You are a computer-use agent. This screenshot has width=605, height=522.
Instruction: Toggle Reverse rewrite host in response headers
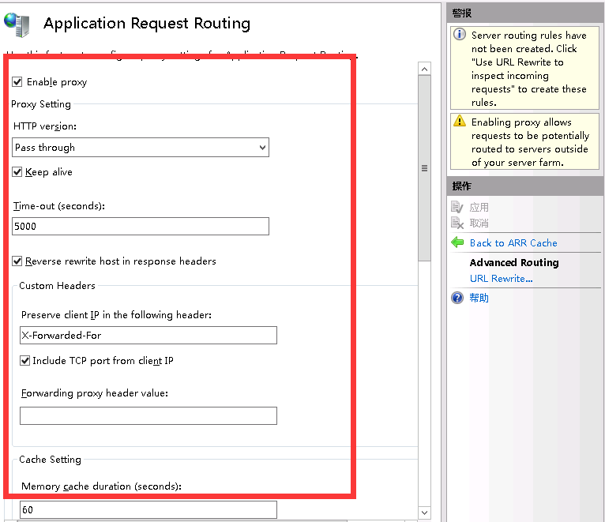tap(17, 261)
